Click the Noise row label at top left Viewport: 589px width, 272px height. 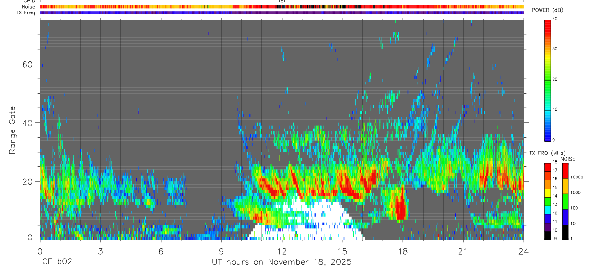click(x=28, y=7)
